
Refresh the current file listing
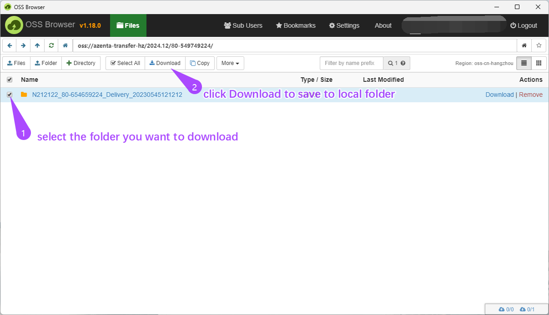click(51, 45)
